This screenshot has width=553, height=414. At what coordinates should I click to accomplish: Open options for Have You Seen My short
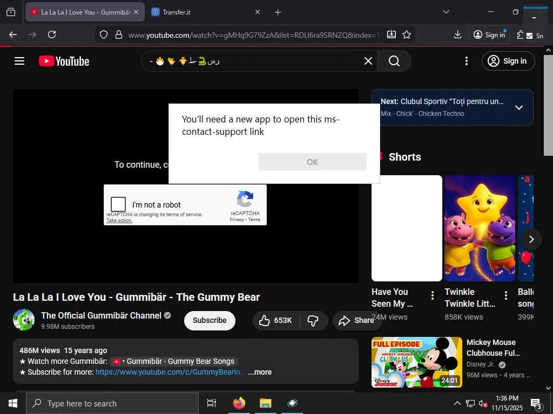pos(433,295)
